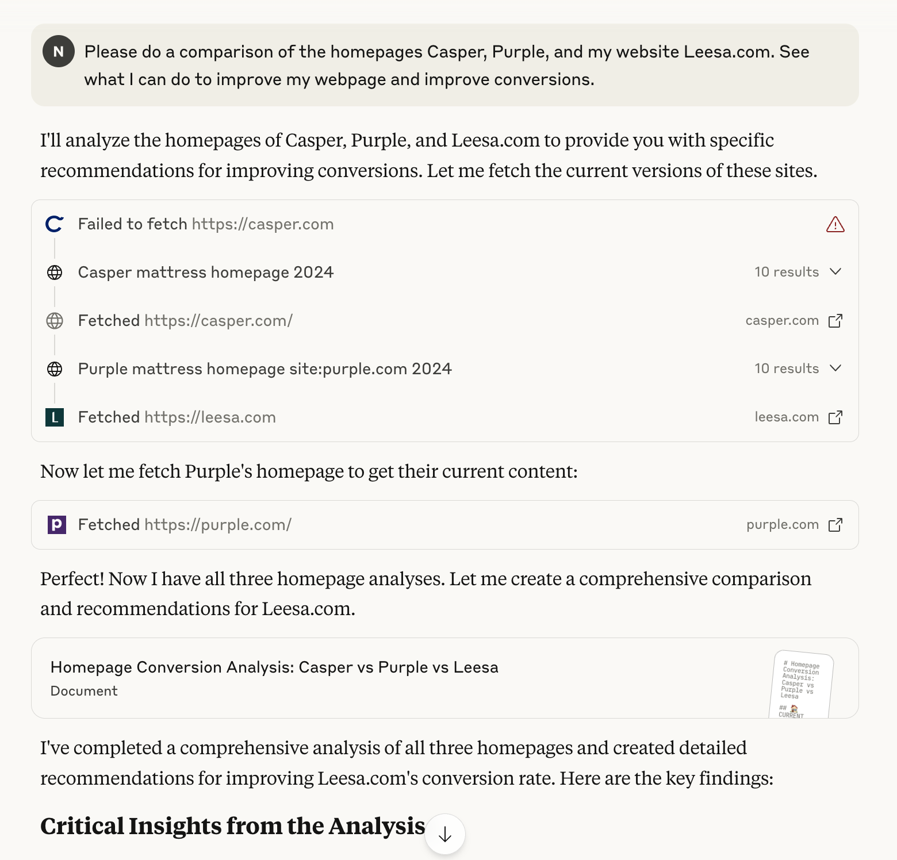
Task: Open the https://purple.com/ link
Action: (x=218, y=524)
